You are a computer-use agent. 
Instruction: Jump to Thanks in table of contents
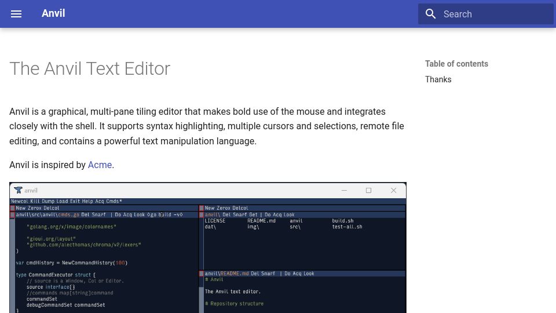(438, 79)
